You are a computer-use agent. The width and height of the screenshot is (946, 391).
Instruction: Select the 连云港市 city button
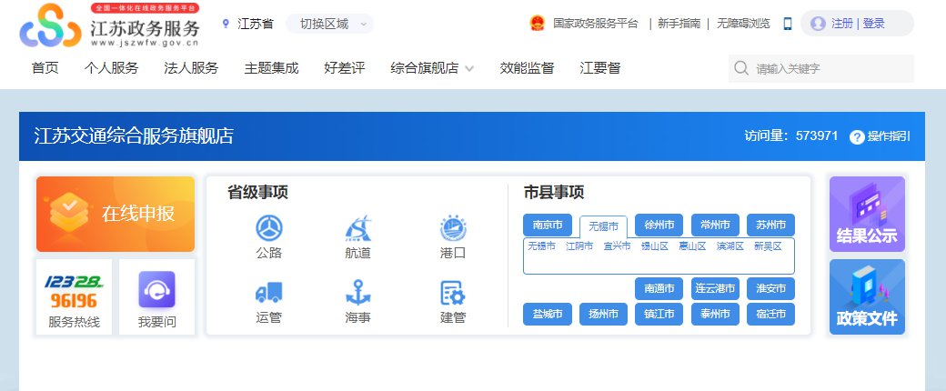[715, 289]
